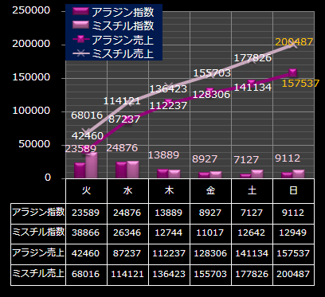Select the 87237 data label on the chart
Screen dimensions: 325x297
click(x=124, y=119)
